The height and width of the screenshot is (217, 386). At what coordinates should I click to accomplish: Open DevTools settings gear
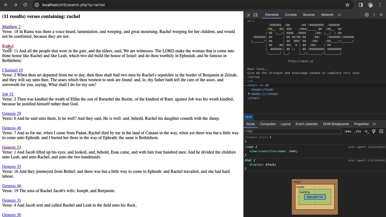pyautogui.click(x=367, y=15)
